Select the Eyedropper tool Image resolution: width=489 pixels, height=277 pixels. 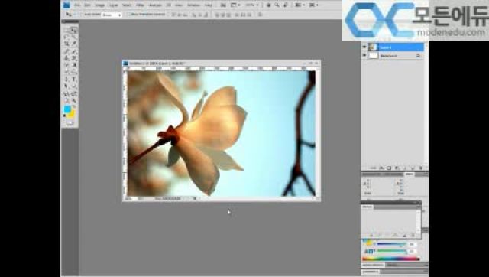[x=73, y=44]
